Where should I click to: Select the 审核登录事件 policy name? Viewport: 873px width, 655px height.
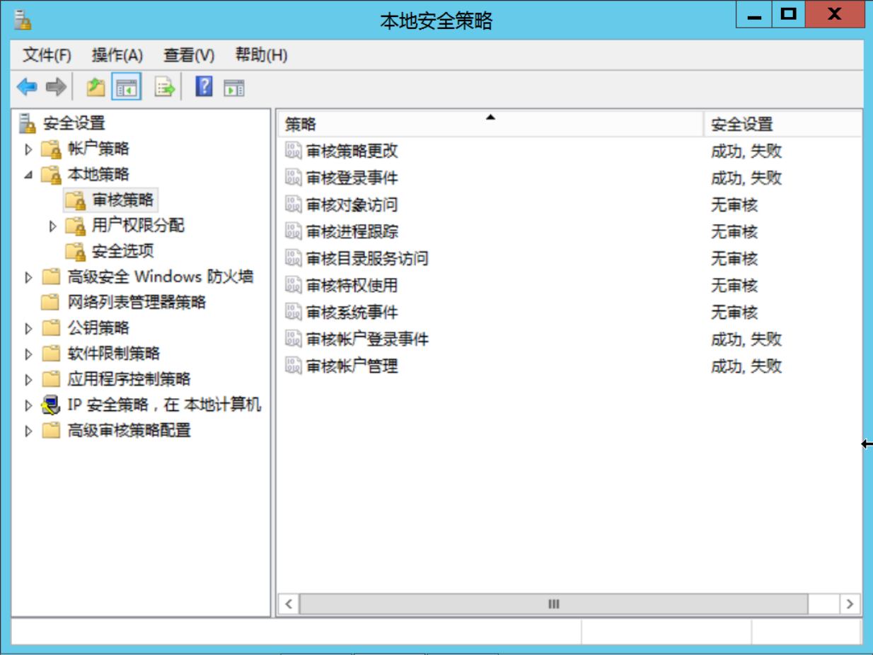pyautogui.click(x=352, y=178)
